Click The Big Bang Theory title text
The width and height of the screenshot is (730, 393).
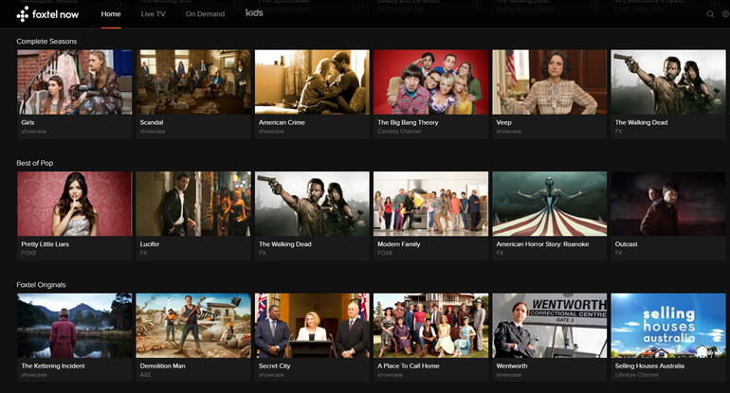click(409, 122)
